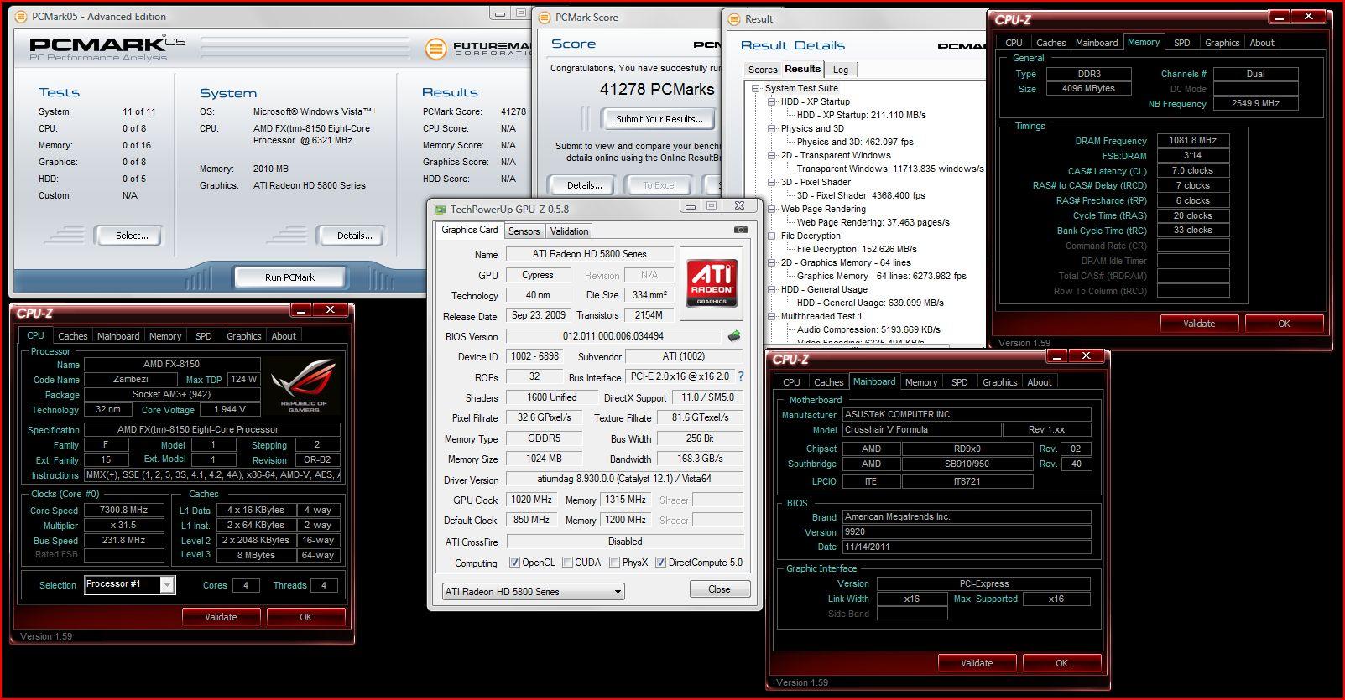Click the 41278 PCMarks score text
Screen dimensions: 1345x700
pyautogui.click(x=657, y=89)
